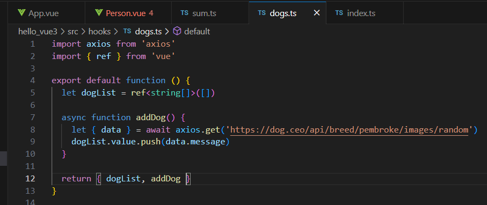Open the src breadcrumb dropdown
This screenshot has height=205, width=487.
click(72, 31)
